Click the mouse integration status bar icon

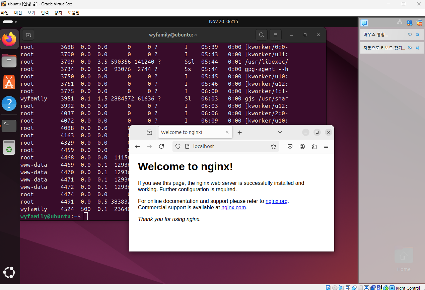(x=386, y=288)
